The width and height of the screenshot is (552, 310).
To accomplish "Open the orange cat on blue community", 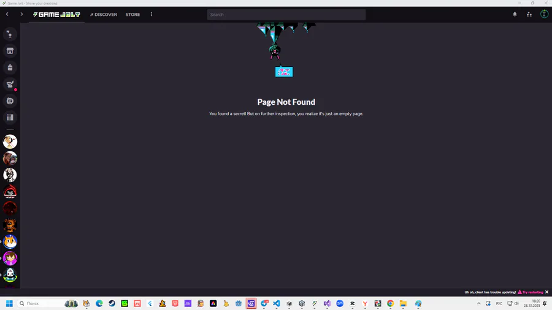I will pos(10,241).
